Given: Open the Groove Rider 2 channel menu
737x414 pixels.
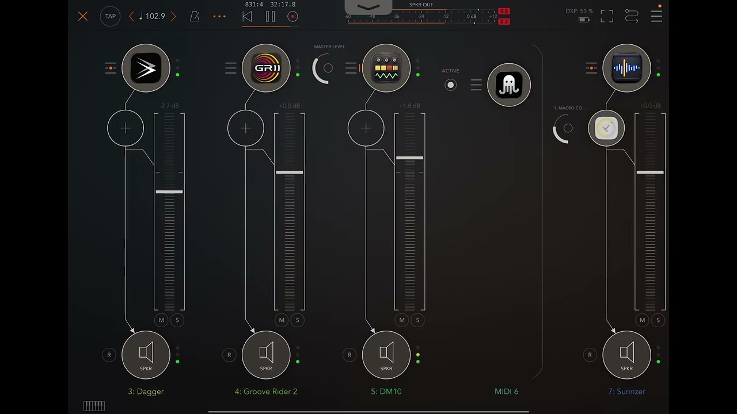Looking at the screenshot, I should point(231,68).
